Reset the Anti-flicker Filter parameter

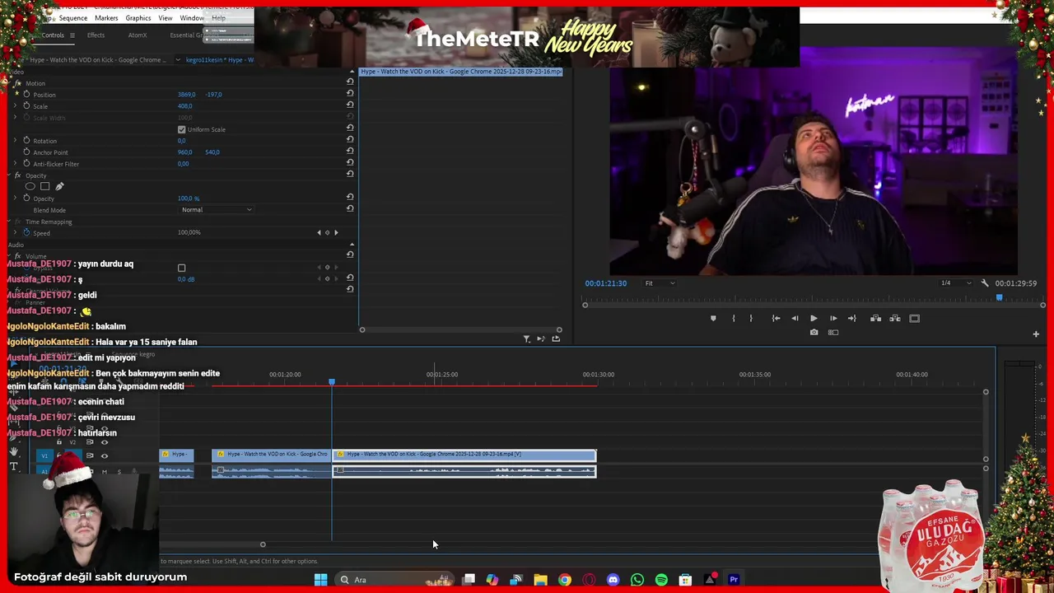350,162
